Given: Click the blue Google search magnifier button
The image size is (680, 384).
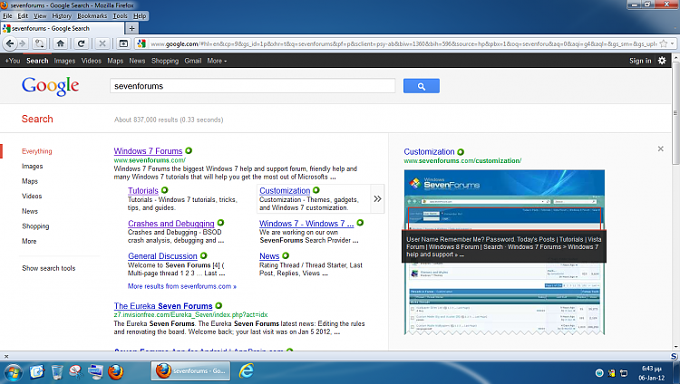Looking at the screenshot, I should click(x=421, y=86).
